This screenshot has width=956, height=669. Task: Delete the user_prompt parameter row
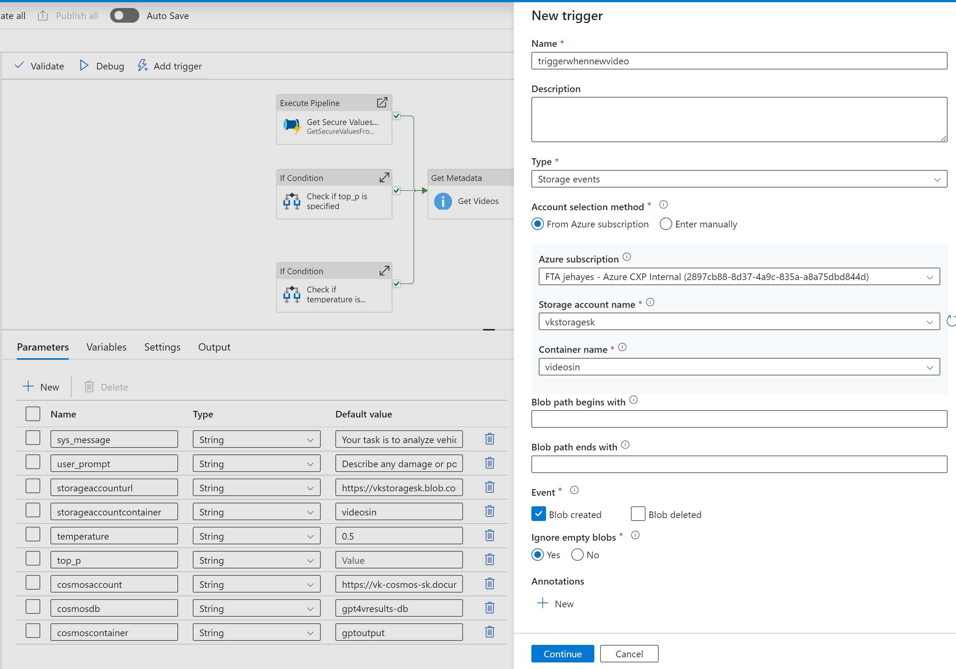[x=490, y=463]
